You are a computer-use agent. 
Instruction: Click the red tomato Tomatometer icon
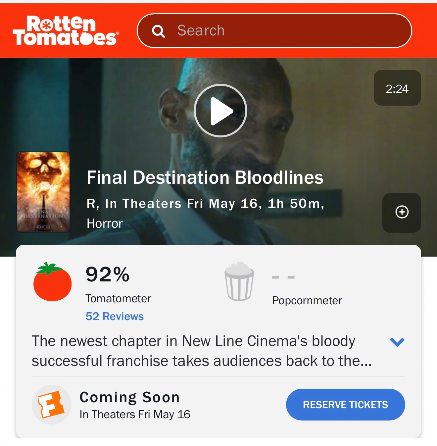tap(52, 281)
